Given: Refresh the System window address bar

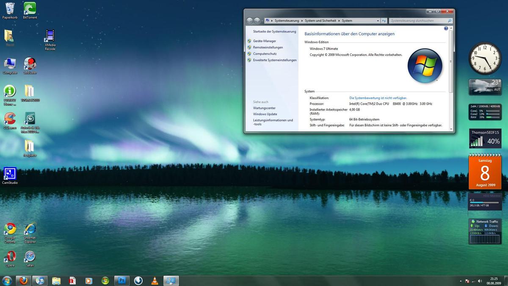Looking at the screenshot, I should pos(384,21).
